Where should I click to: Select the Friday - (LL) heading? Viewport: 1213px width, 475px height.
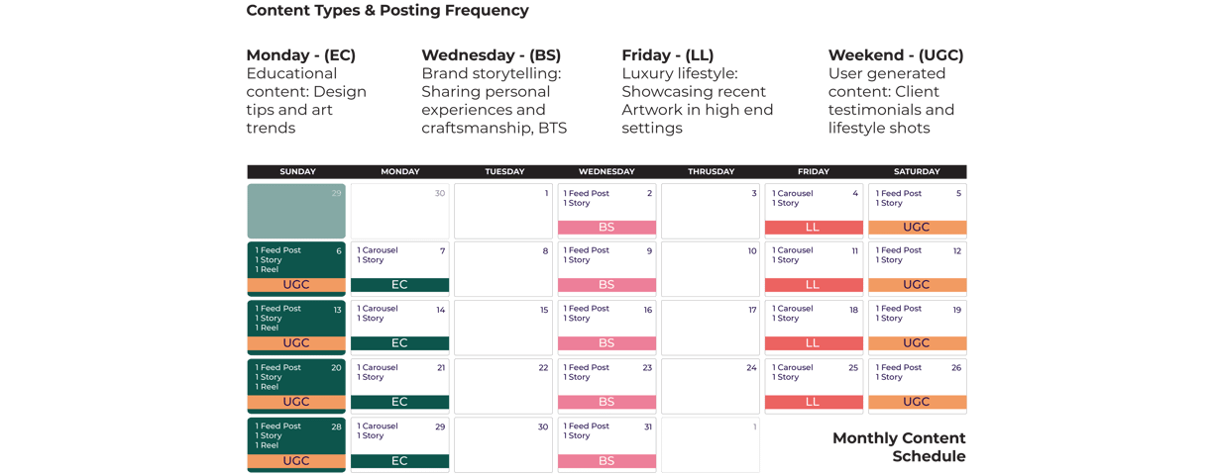[x=668, y=55]
